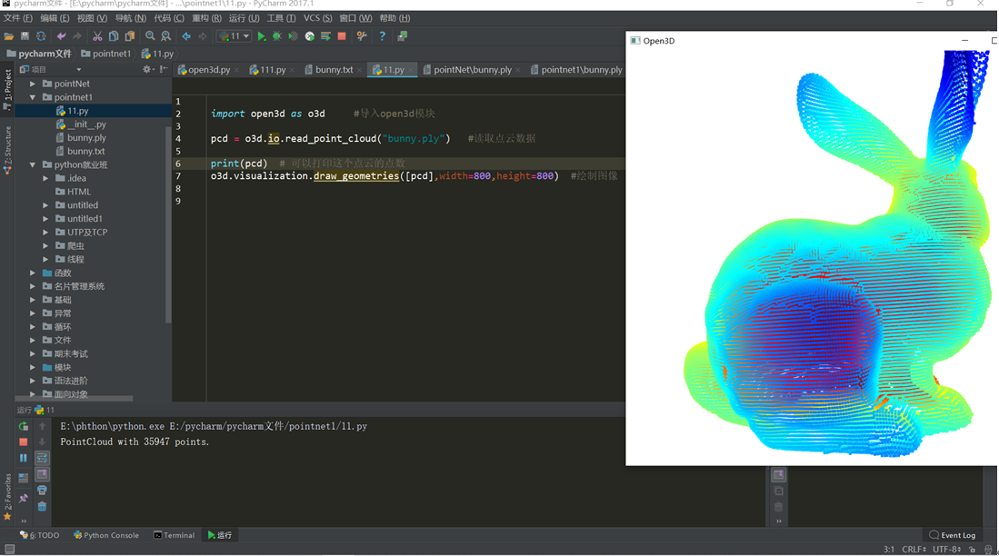Click the Open folder toolbar icon
The image size is (999, 556).
coord(9,36)
